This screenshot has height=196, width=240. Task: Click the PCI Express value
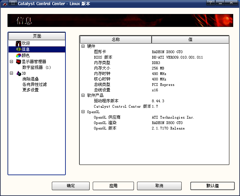[163, 85]
